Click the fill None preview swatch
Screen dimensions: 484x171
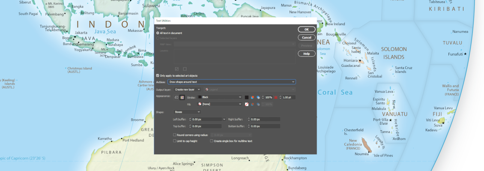click(x=247, y=104)
